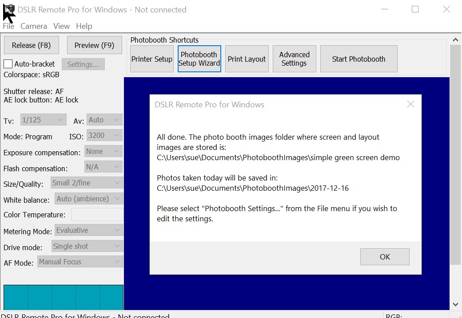Click the Preview (F9) button
The width and height of the screenshot is (462, 318).
94,45
